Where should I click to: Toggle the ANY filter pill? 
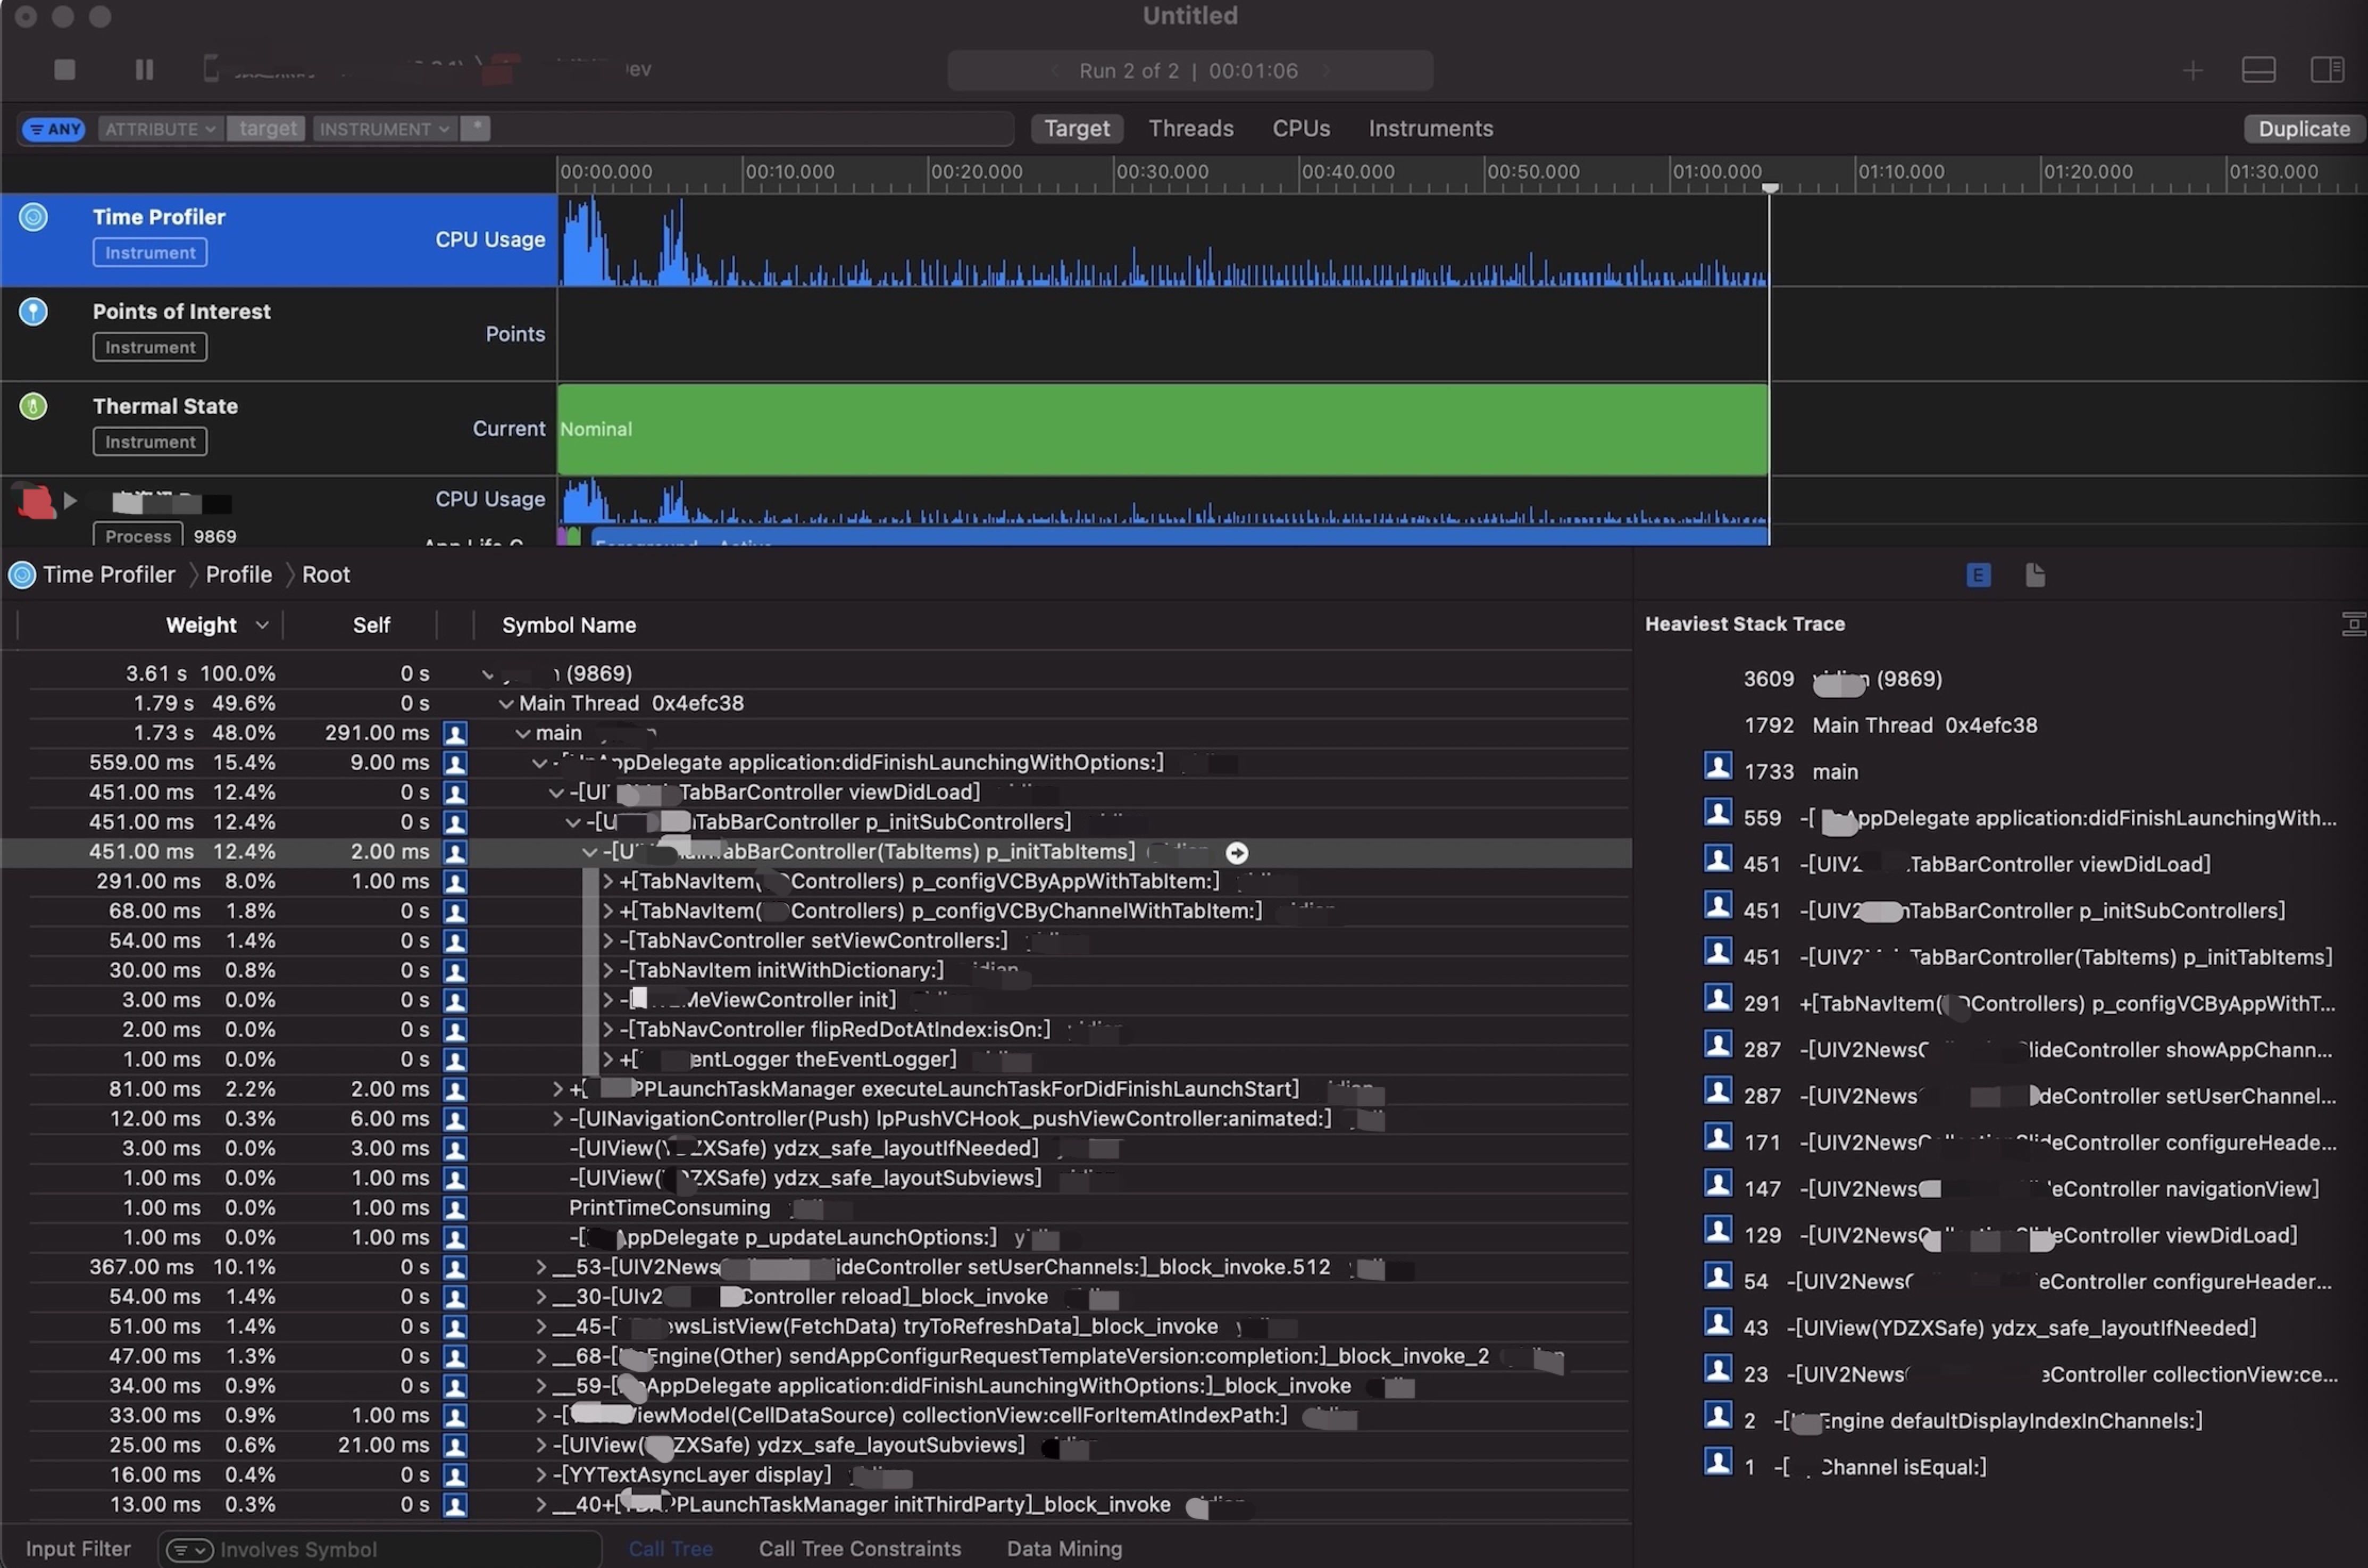(x=54, y=129)
